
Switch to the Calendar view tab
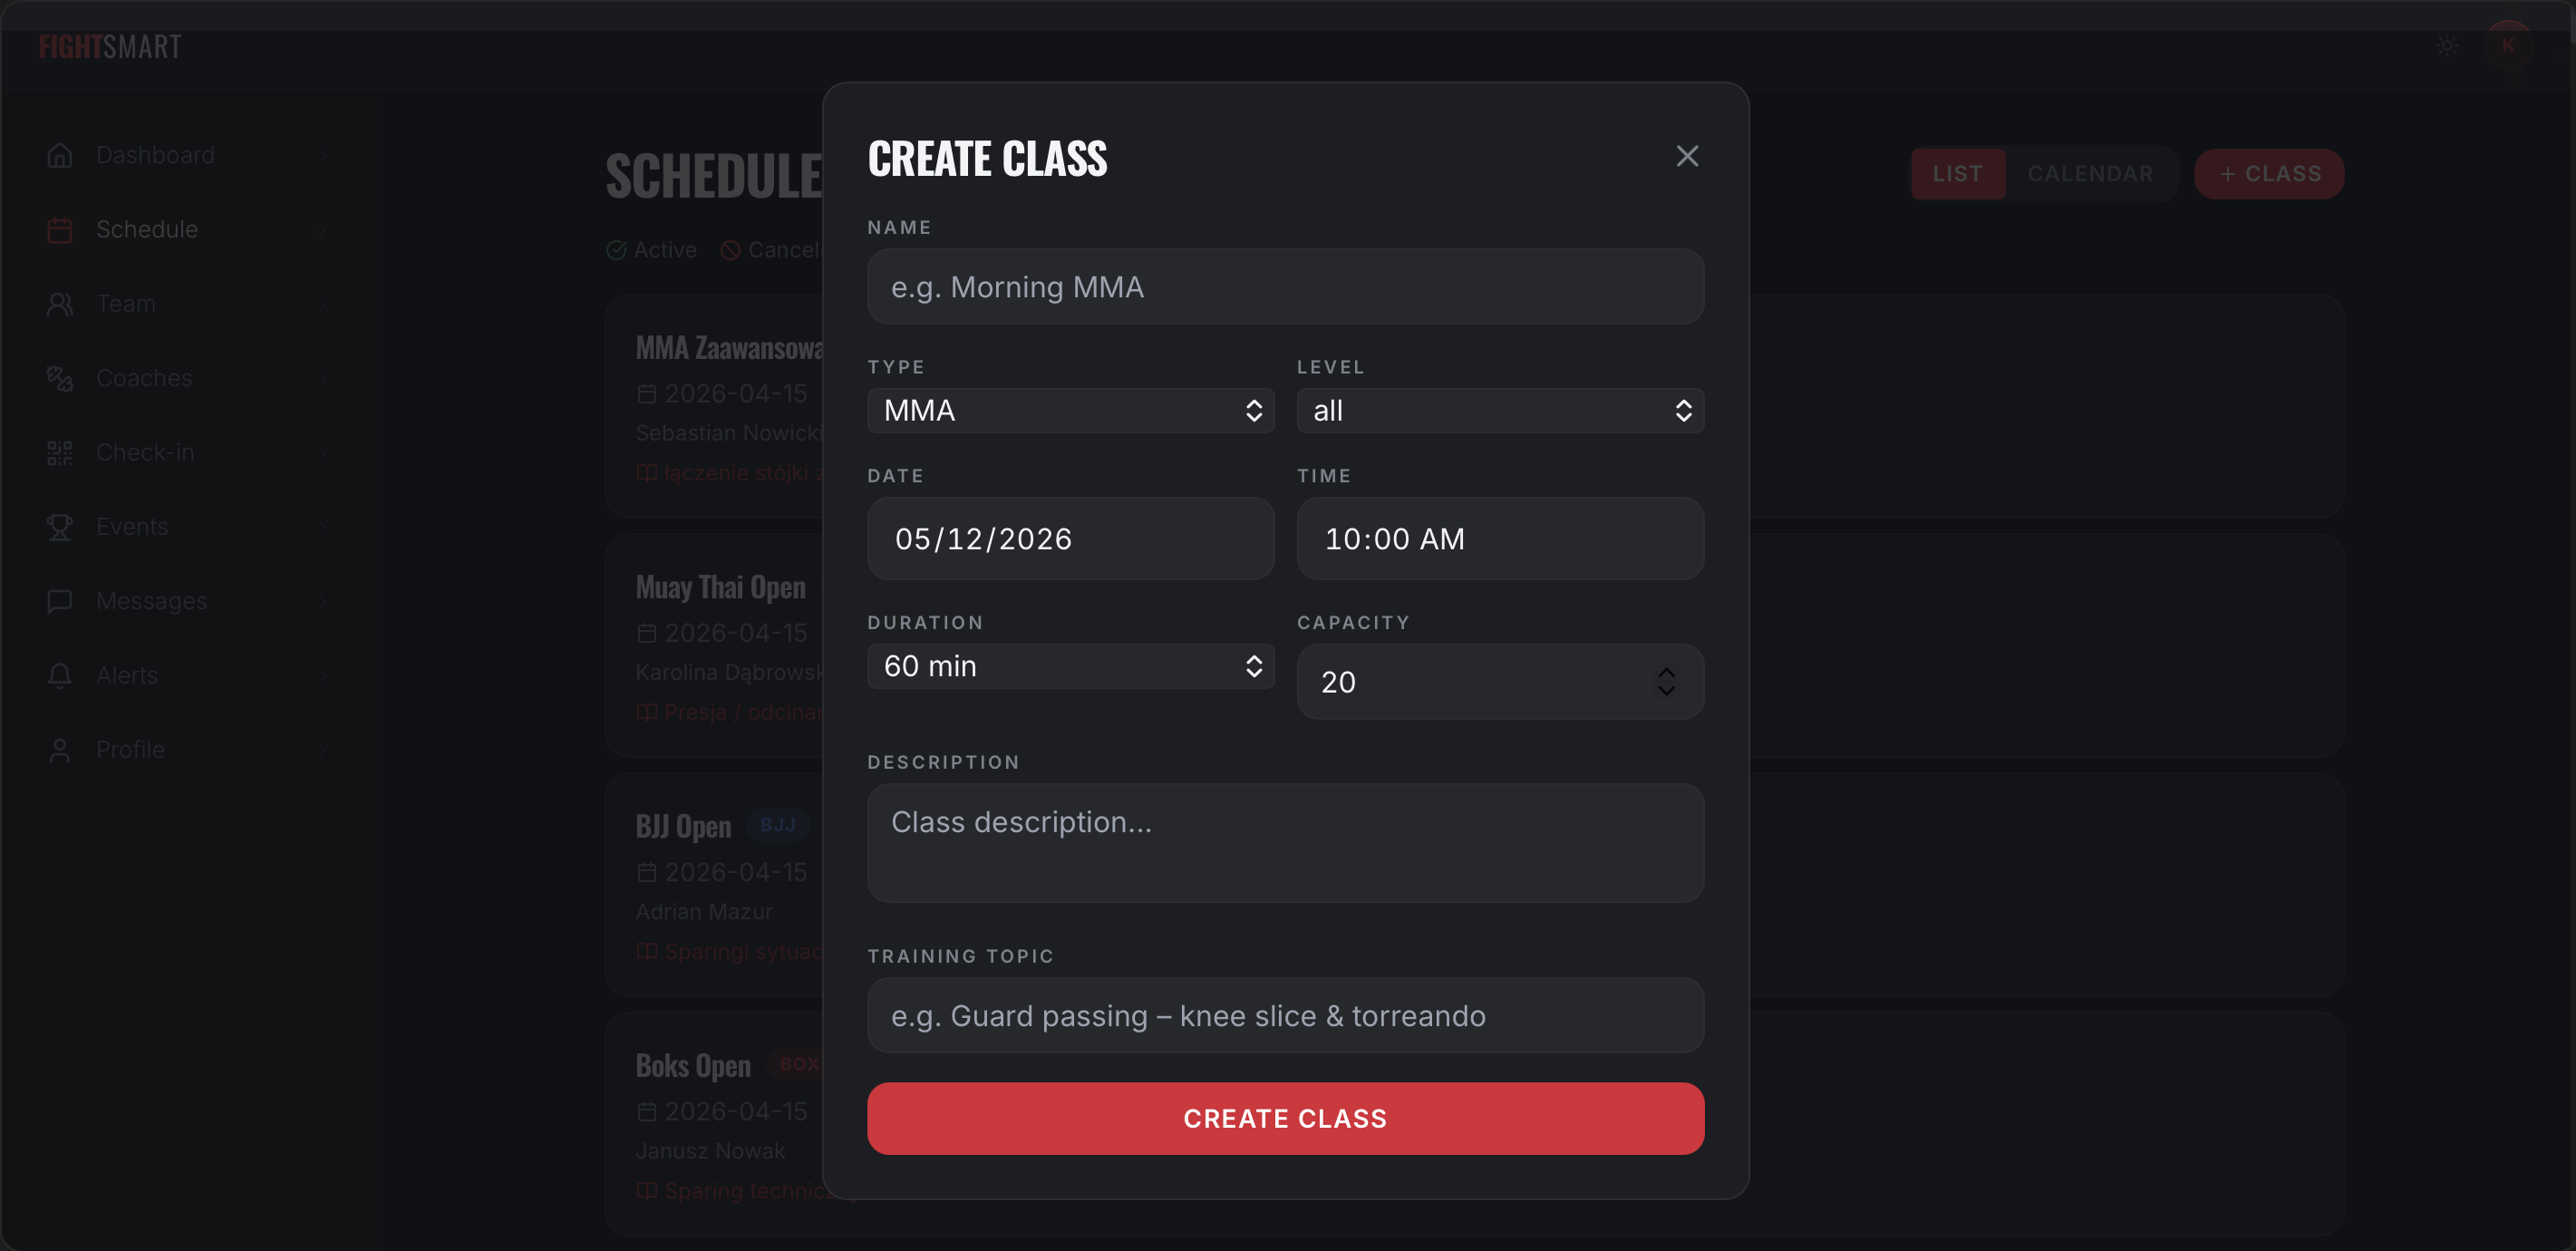tap(2090, 174)
